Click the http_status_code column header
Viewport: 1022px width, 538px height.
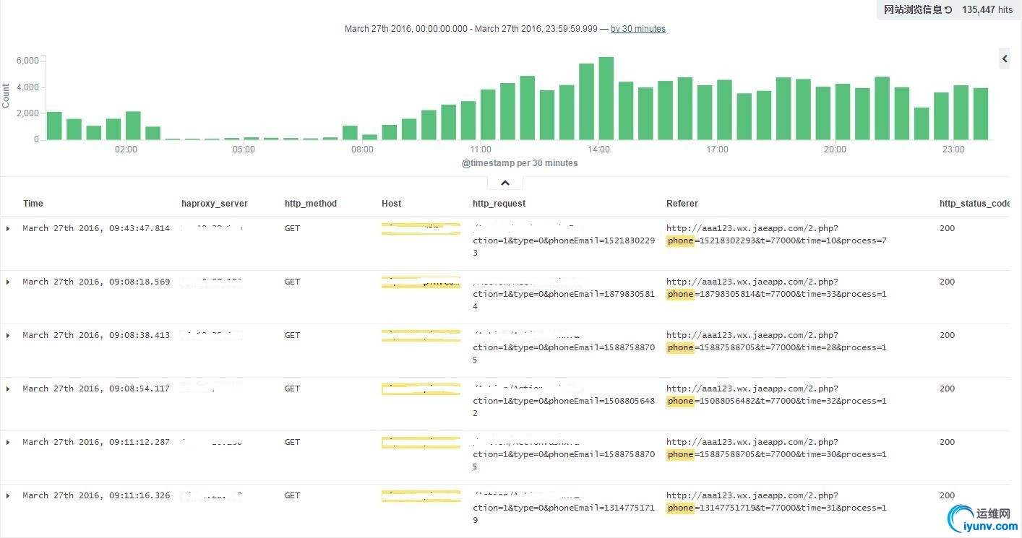[975, 204]
